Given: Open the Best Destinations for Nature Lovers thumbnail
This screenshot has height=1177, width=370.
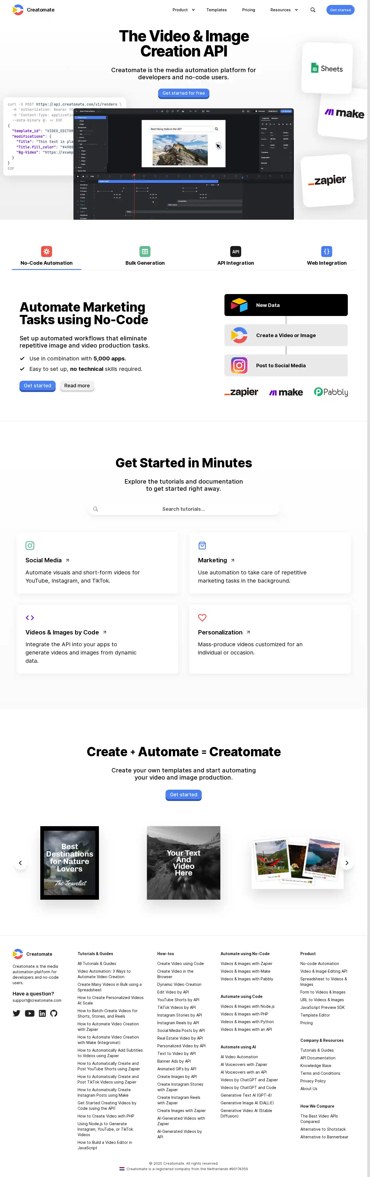Looking at the screenshot, I should pyautogui.click(x=69, y=863).
